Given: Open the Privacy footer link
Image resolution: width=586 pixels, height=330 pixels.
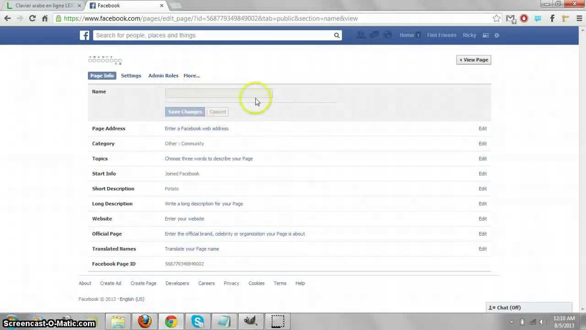Looking at the screenshot, I should 231,283.
